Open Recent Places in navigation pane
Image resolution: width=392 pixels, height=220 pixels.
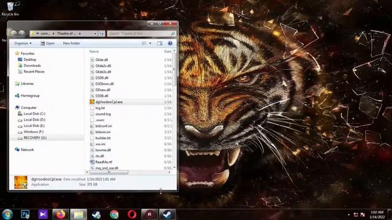click(34, 71)
